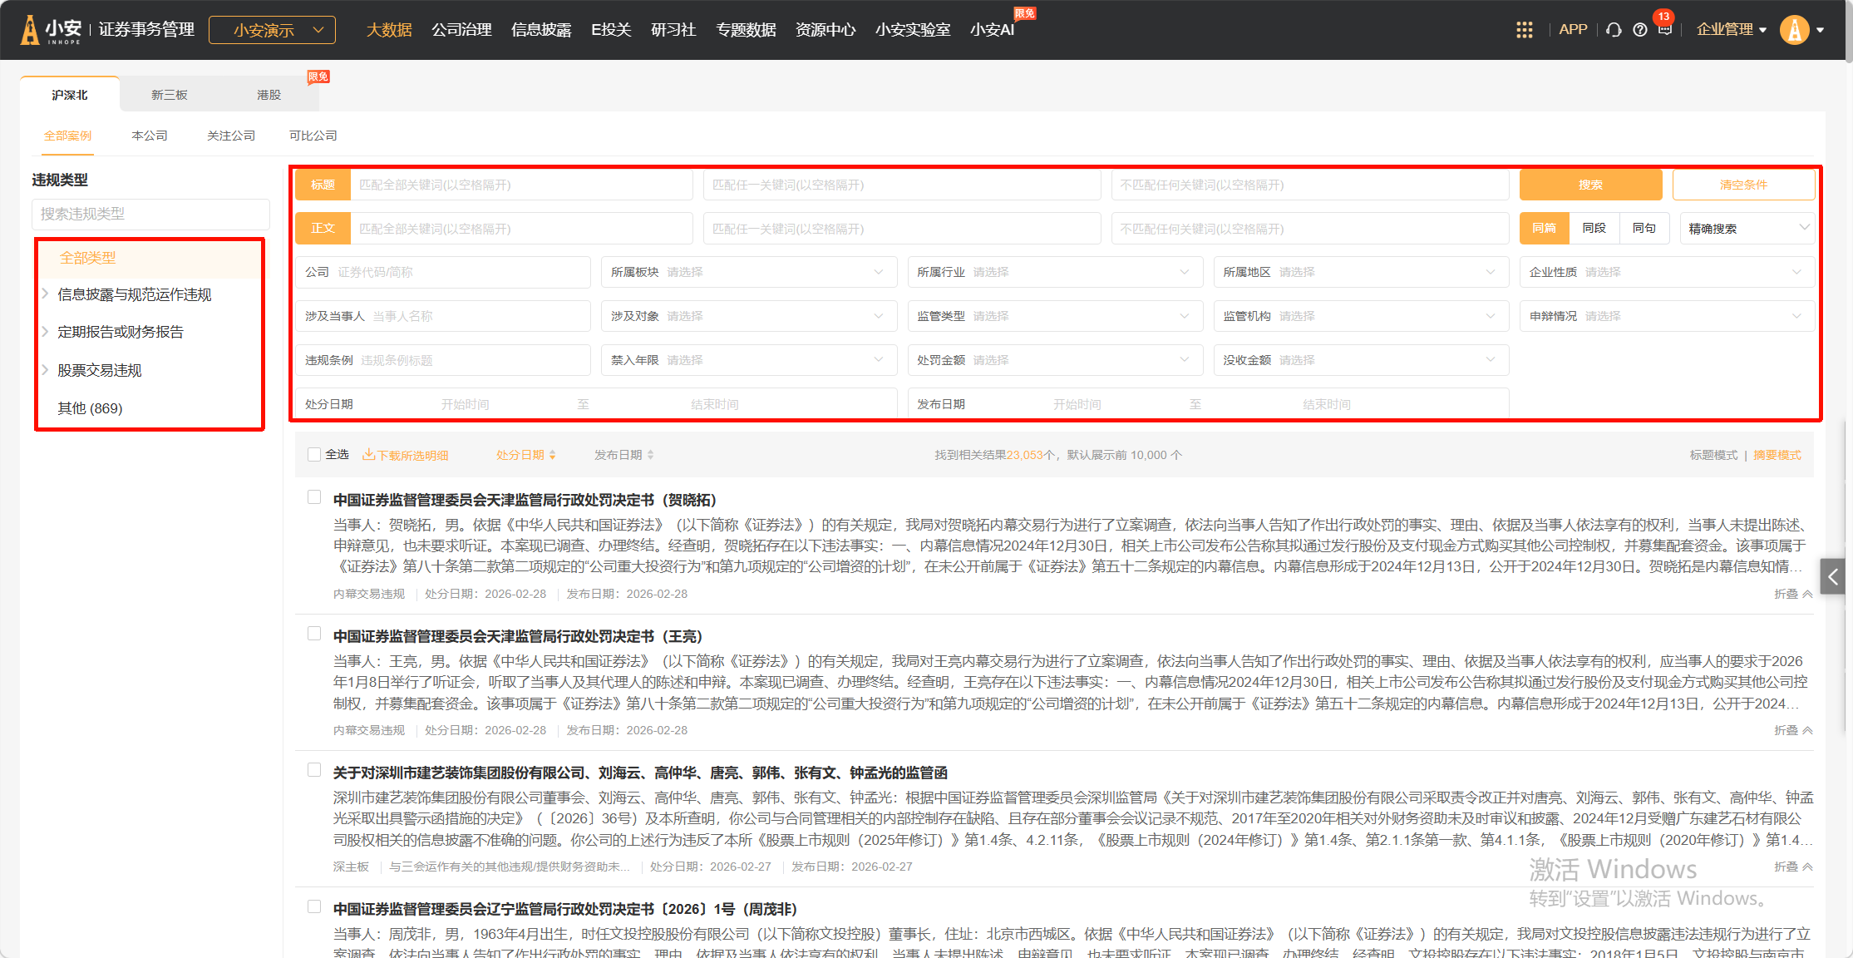Open the 所属行业 dropdown

coord(1054,272)
